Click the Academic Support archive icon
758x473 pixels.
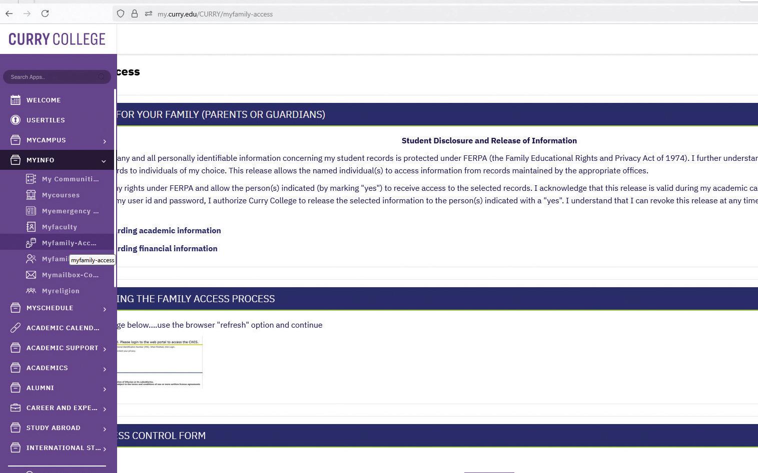[16, 348]
